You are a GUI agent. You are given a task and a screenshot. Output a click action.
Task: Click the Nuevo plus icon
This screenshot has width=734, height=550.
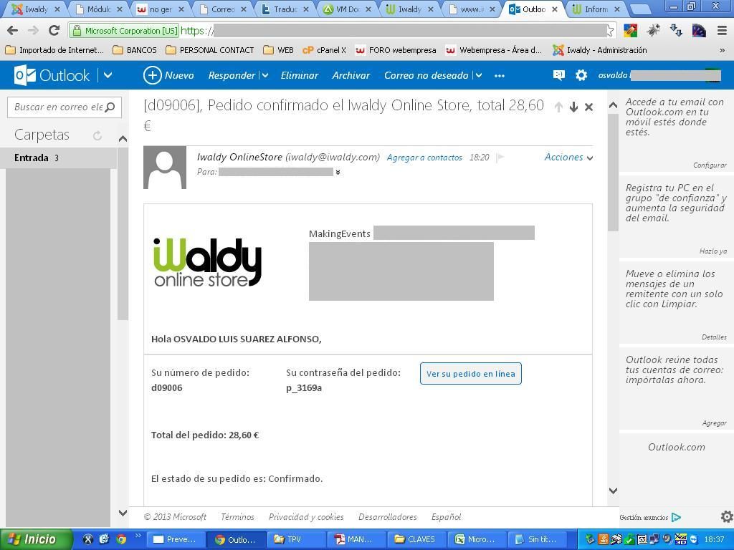tap(152, 75)
